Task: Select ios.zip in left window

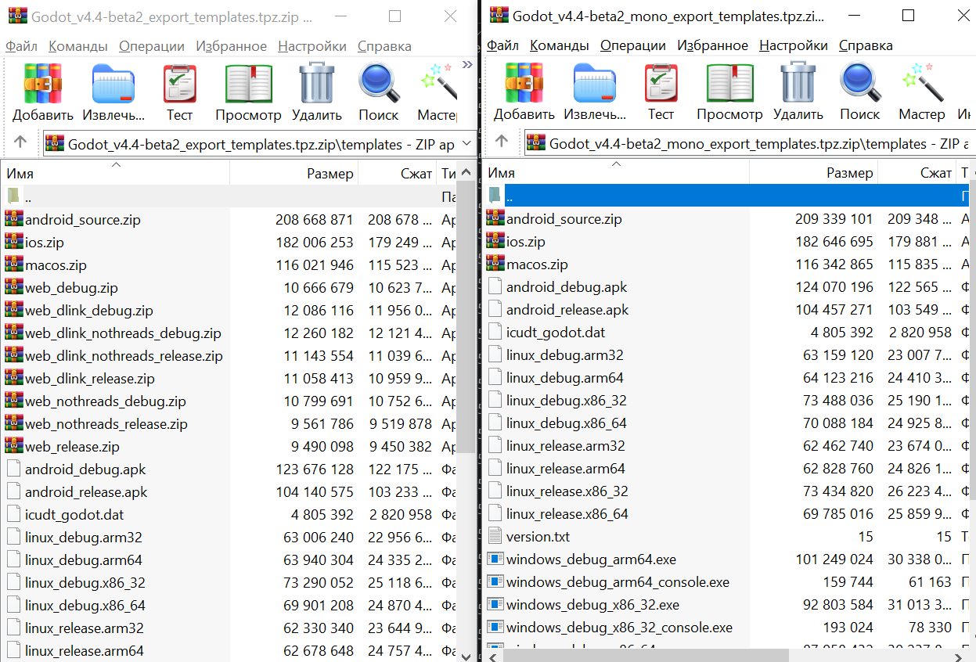Action: 45,243
